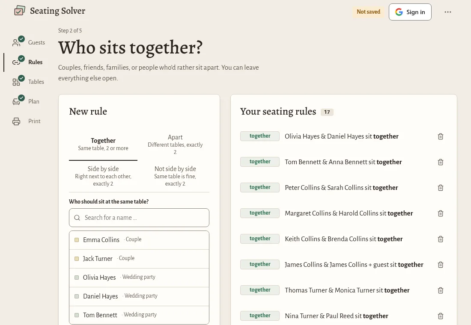Tick the Olivia Hayes checkbox

tap(77, 278)
